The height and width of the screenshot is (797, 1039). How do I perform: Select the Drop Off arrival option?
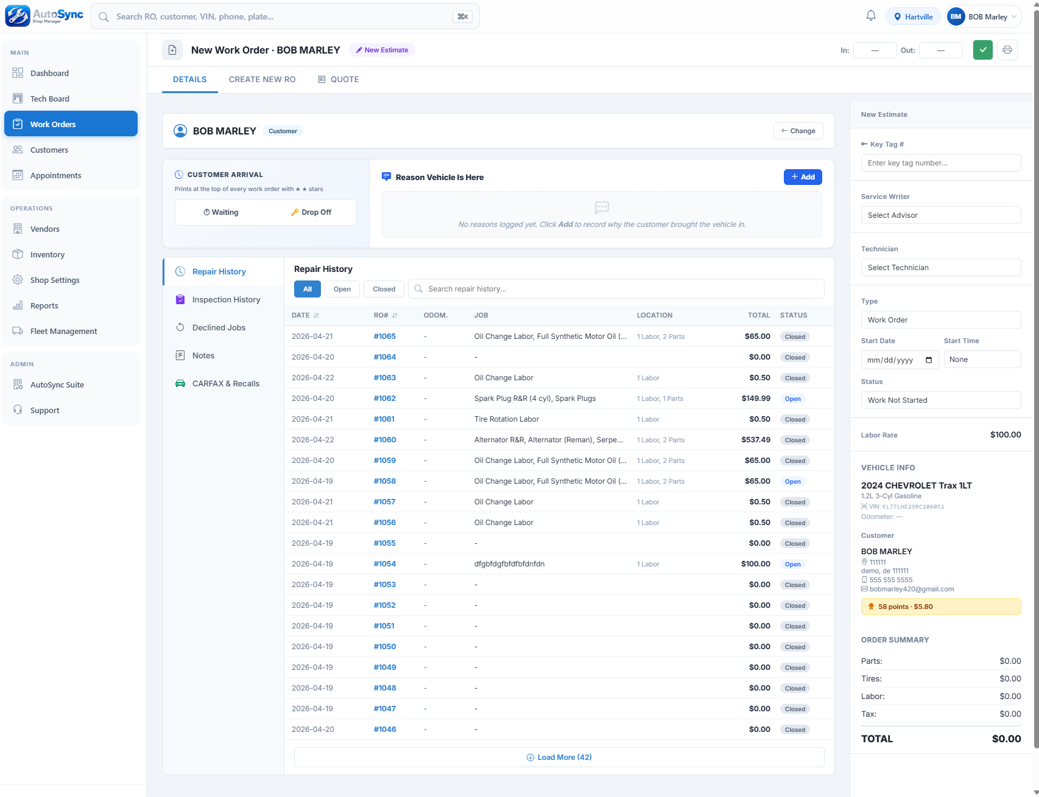tap(311, 212)
